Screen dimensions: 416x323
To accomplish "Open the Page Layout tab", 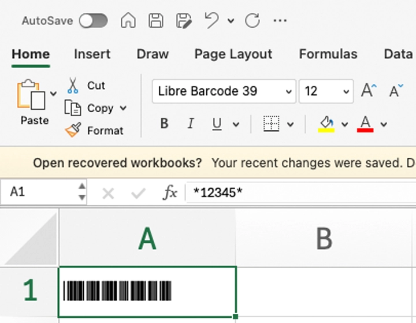I will point(233,55).
